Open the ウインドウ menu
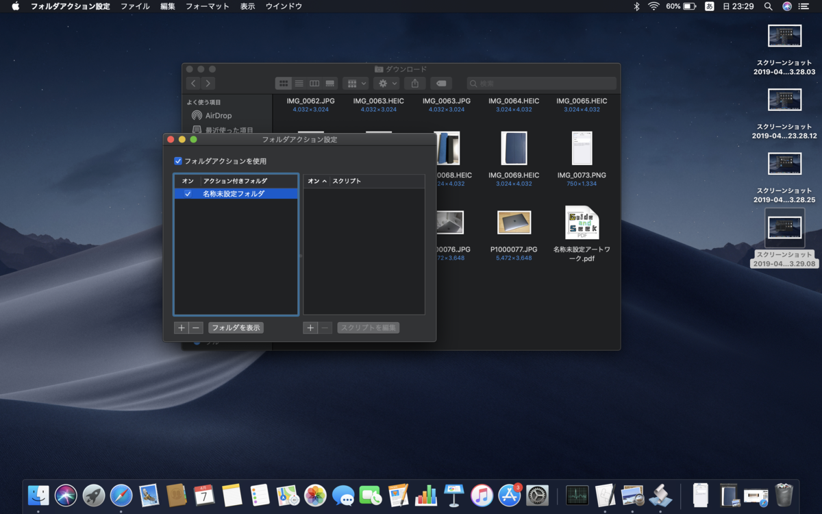 284,6
